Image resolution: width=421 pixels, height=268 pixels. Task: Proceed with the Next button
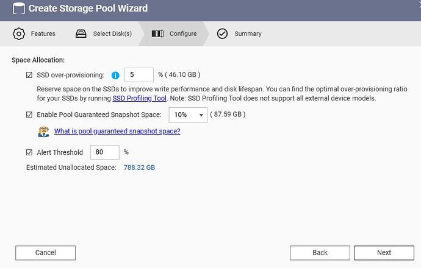tap(384, 252)
